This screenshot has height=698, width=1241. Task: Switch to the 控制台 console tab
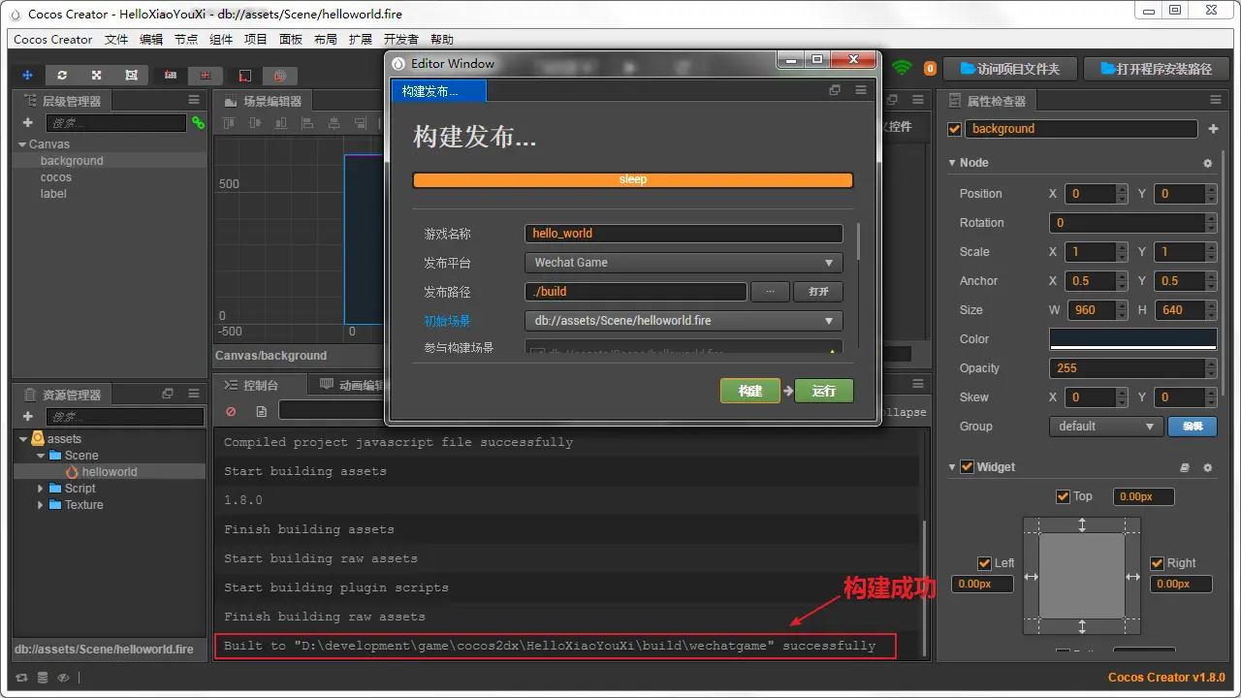pos(260,386)
